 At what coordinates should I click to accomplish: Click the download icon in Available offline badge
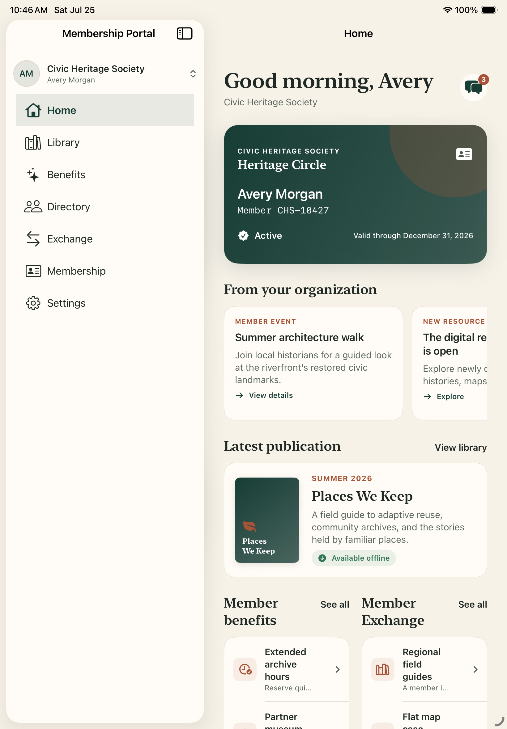[322, 558]
